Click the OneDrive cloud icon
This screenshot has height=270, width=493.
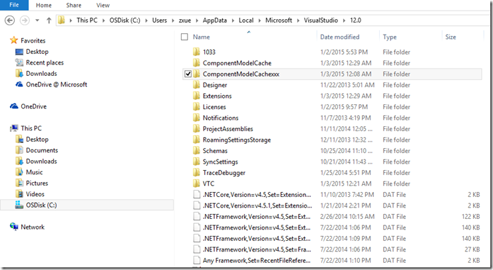[14, 106]
